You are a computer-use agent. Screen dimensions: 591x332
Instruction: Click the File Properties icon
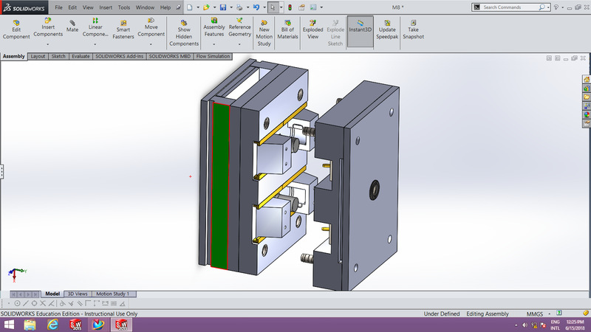[x=301, y=7]
